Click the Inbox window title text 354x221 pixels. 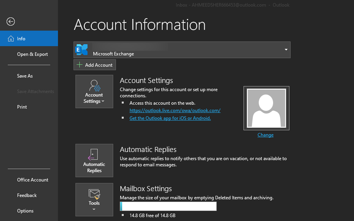pyautogui.click(x=233, y=5)
